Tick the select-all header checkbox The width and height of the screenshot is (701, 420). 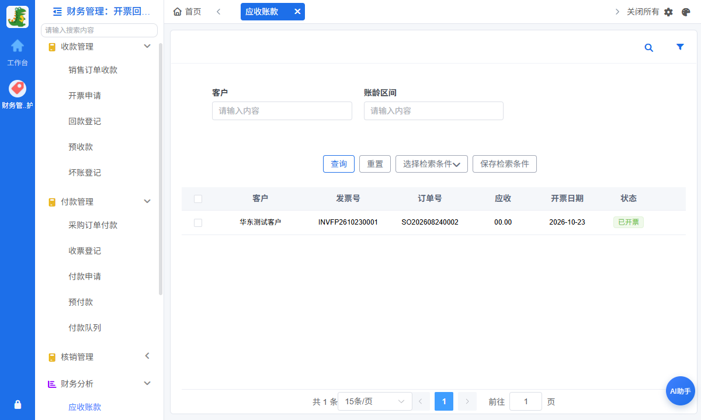click(198, 199)
